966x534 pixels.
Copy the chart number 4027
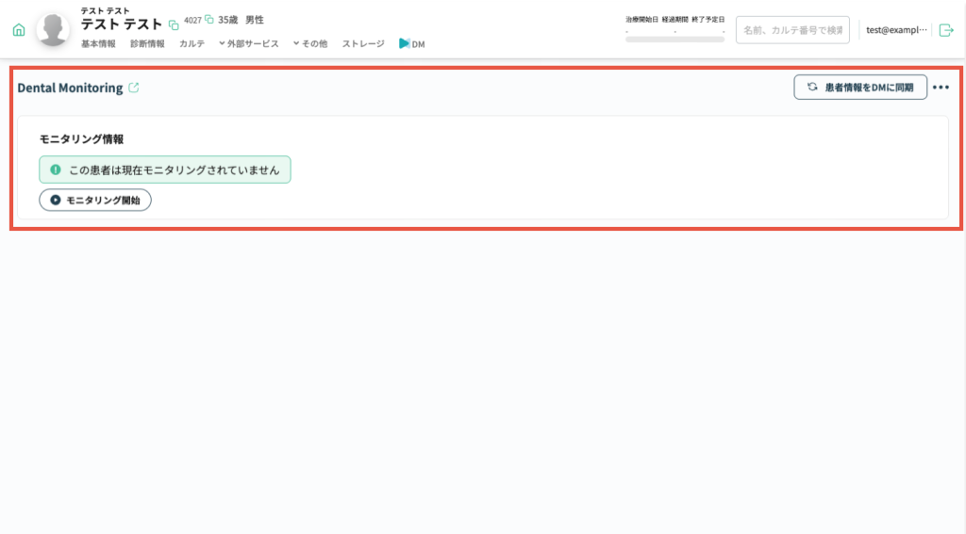209,19
